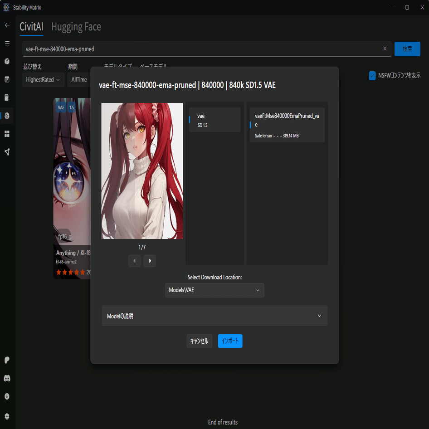Image resolution: width=429 pixels, height=429 pixels.
Task: Click the star rating on model card
Action: pos(71,272)
